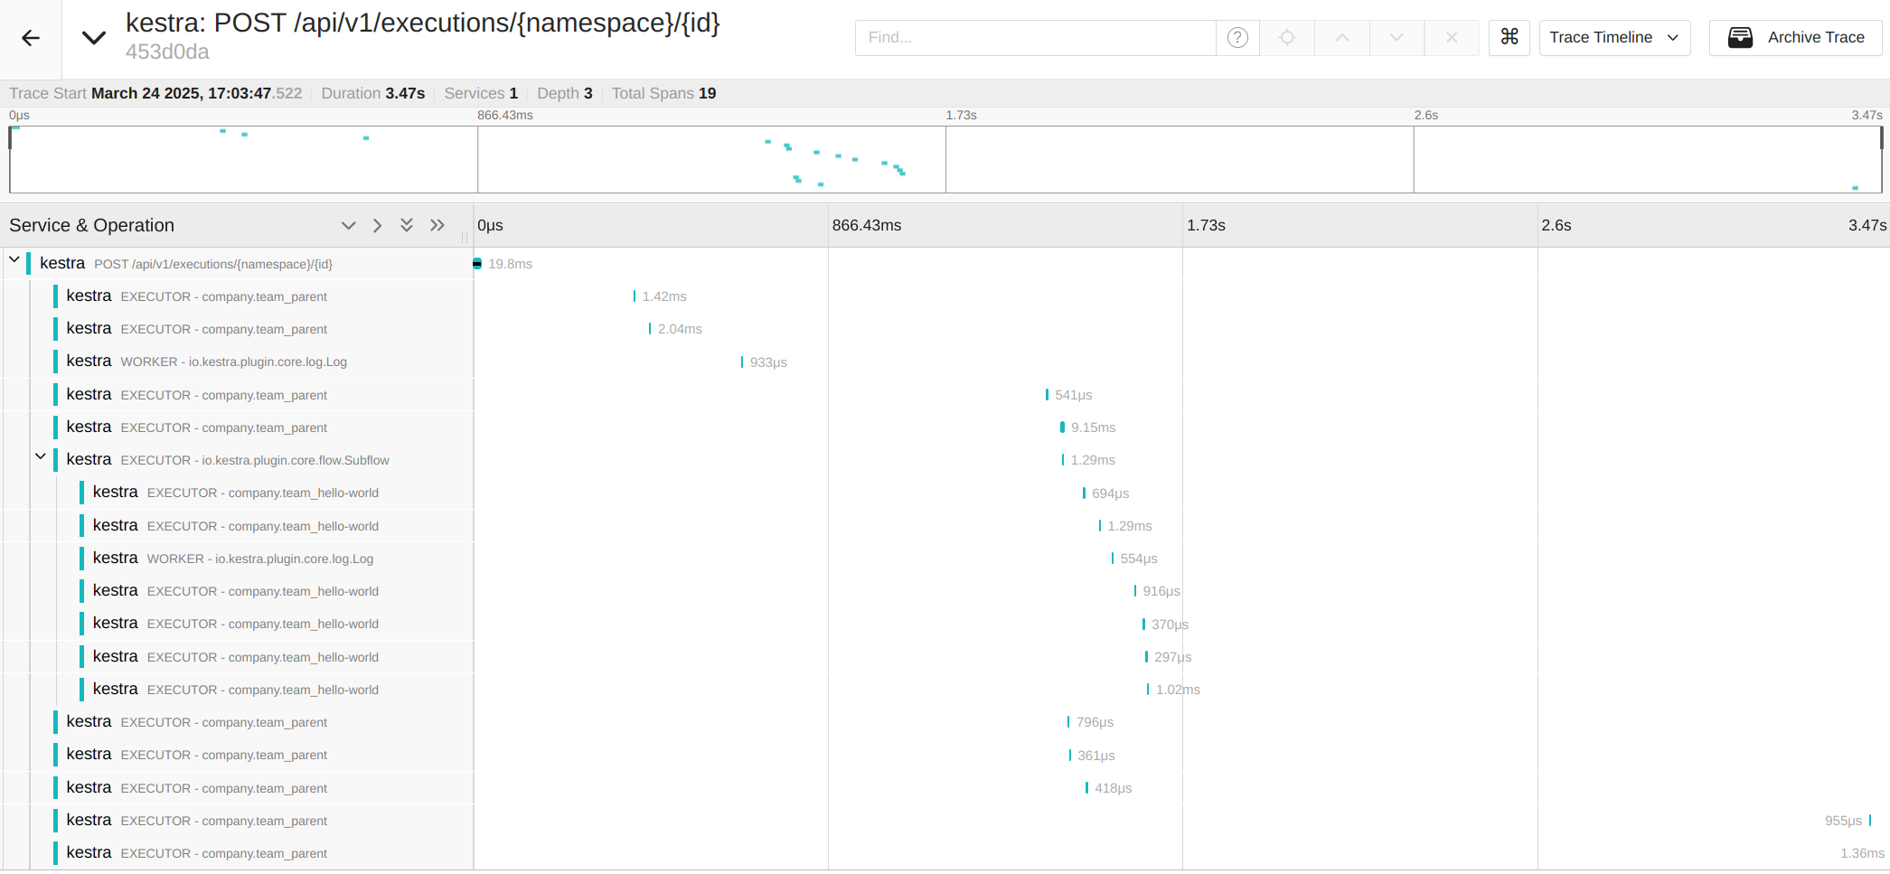Click the Archive Trace button
1890x874 pixels.
click(1795, 38)
